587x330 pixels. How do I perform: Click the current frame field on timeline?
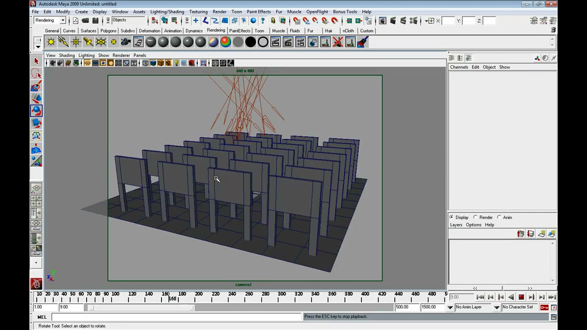click(x=461, y=297)
